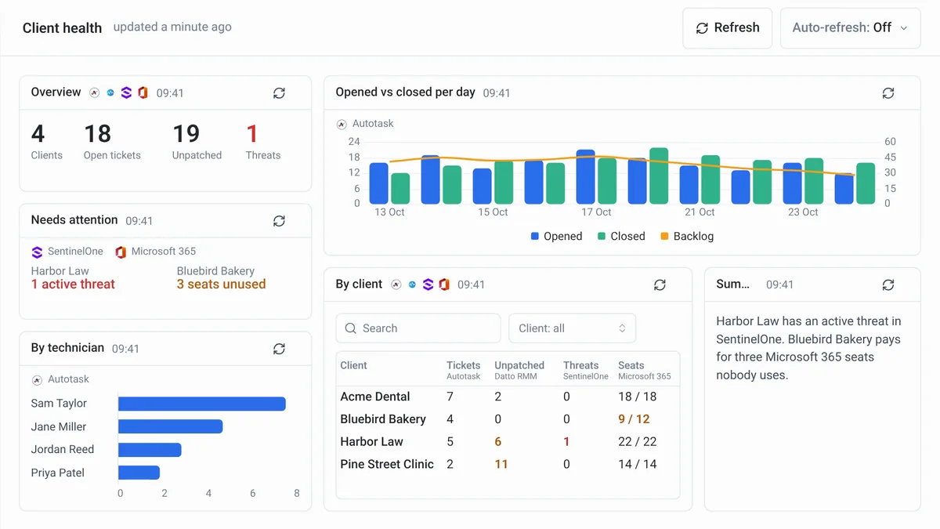
Task: Click the '3 seats unused' alert
Action: point(221,284)
